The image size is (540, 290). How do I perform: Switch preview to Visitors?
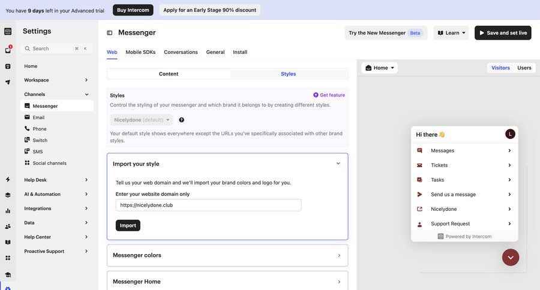pos(500,68)
